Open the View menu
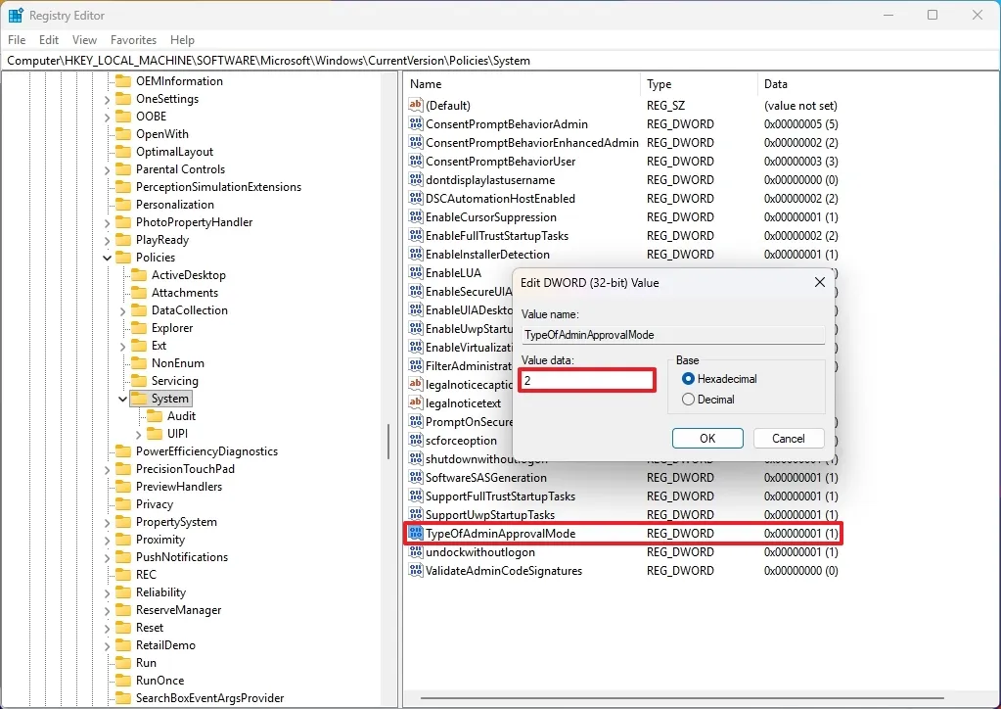Screen dimensions: 1001x709 point(83,40)
